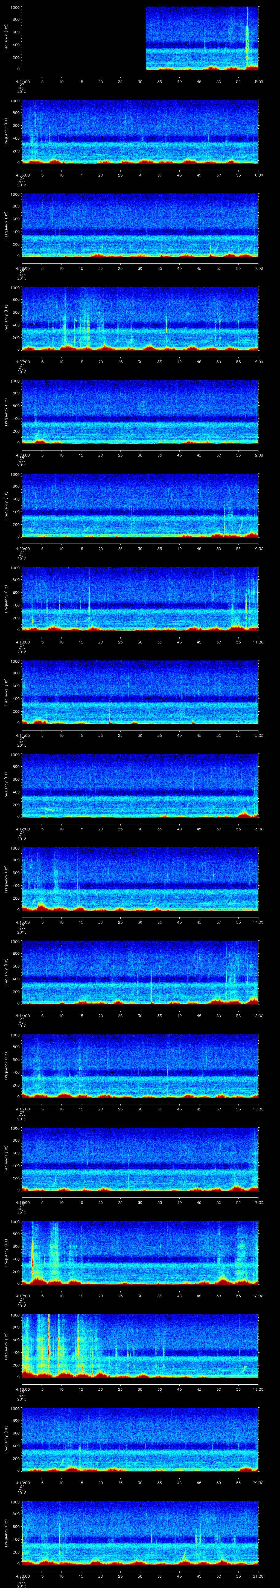Open the last spectrogram starting at 4:20:00
This screenshot has height=1588, width=280.
[x=140, y=1532]
